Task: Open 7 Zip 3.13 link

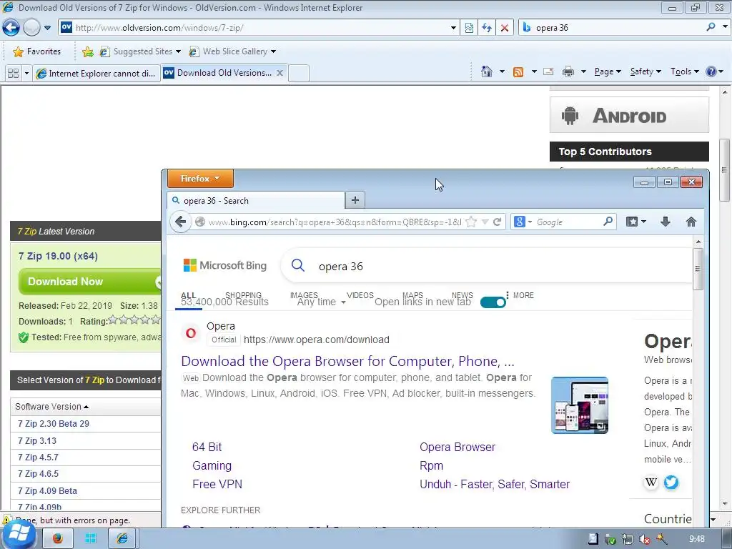Action: (x=37, y=440)
